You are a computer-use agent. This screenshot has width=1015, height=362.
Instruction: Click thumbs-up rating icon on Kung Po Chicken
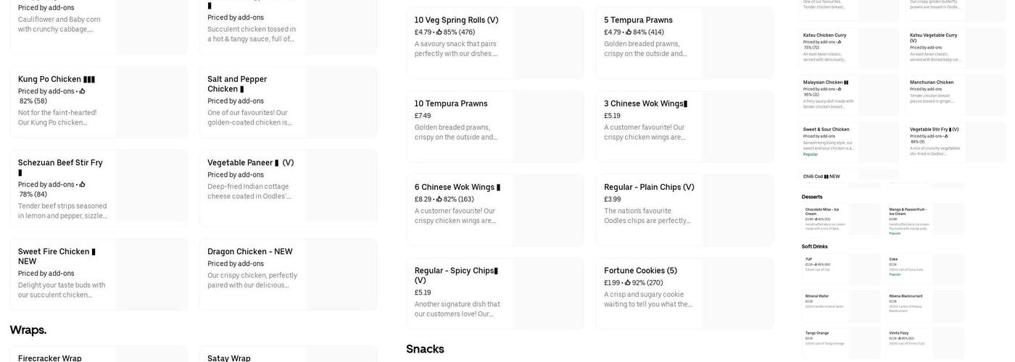coord(82,91)
